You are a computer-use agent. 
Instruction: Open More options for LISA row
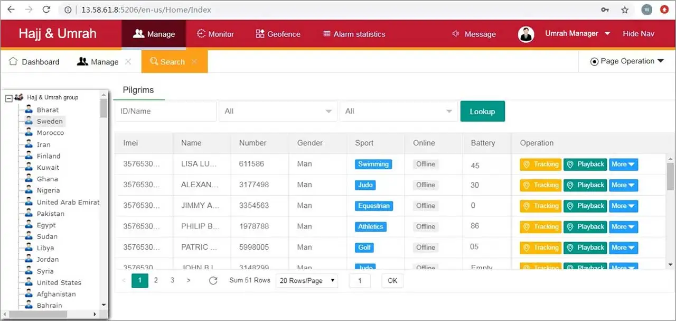pos(623,164)
